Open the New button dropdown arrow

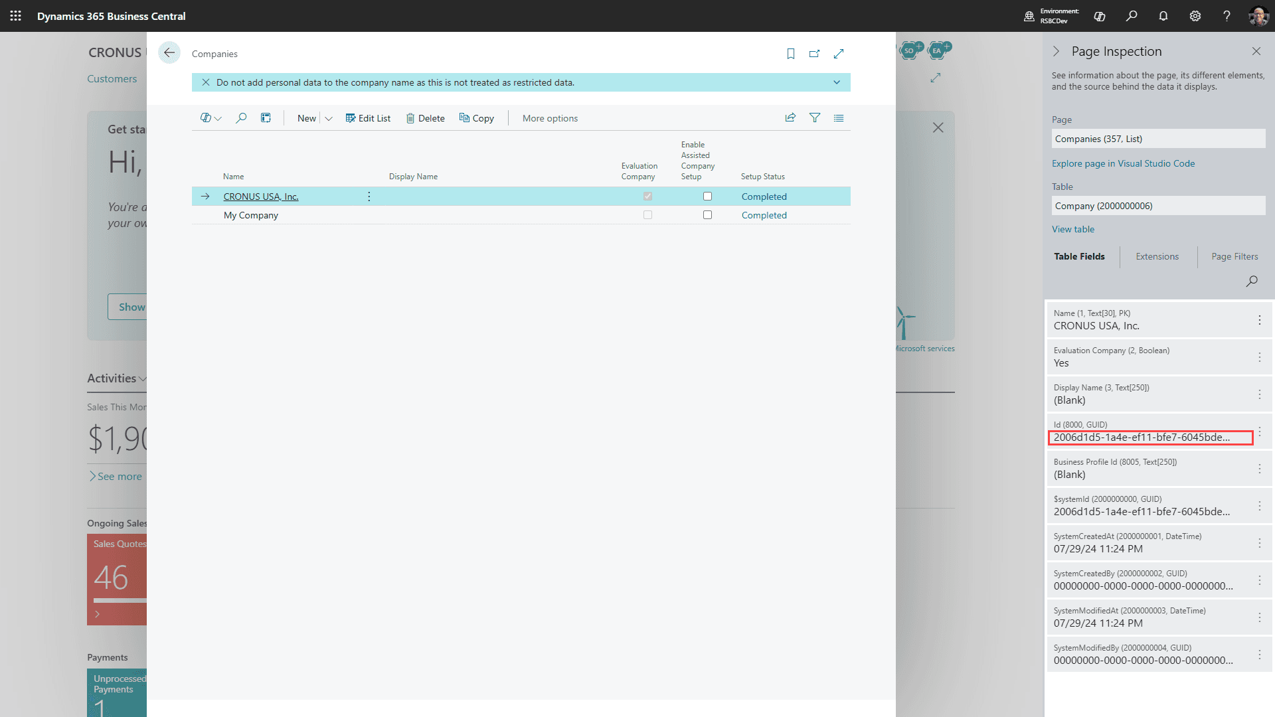pyautogui.click(x=328, y=118)
